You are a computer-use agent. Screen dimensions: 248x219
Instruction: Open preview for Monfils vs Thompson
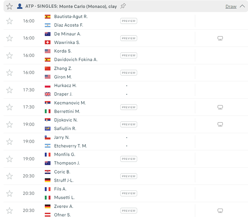pyautogui.click(x=129, y=159)
